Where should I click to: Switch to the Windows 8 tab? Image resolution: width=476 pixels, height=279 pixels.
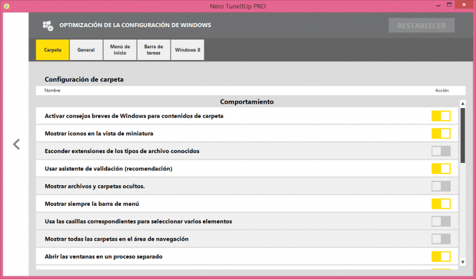[187, 50]
